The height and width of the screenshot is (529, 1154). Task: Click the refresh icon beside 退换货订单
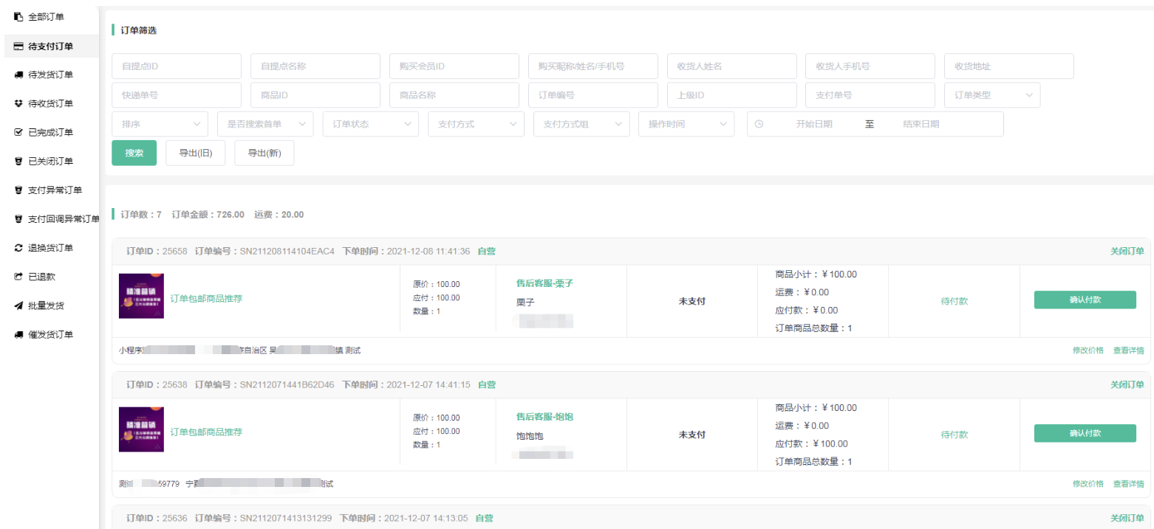coord(19,248)
